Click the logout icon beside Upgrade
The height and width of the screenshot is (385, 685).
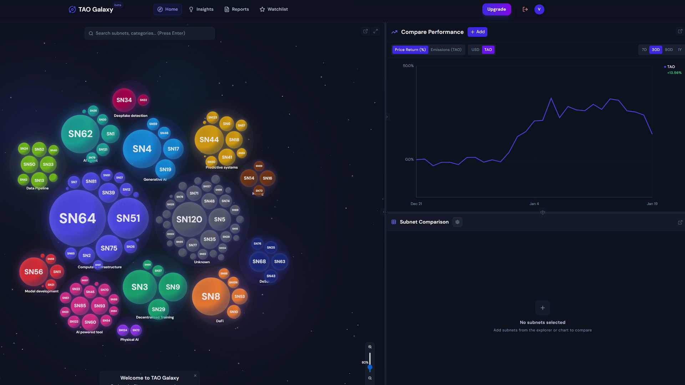coord(525,9)
